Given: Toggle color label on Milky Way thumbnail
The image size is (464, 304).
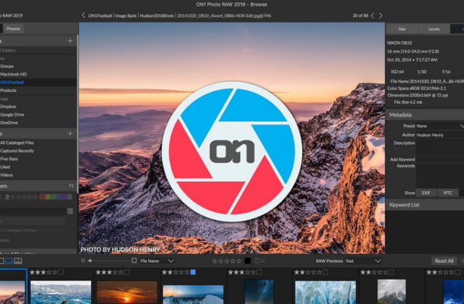Looking at the screenshot, I should [260, 272].
